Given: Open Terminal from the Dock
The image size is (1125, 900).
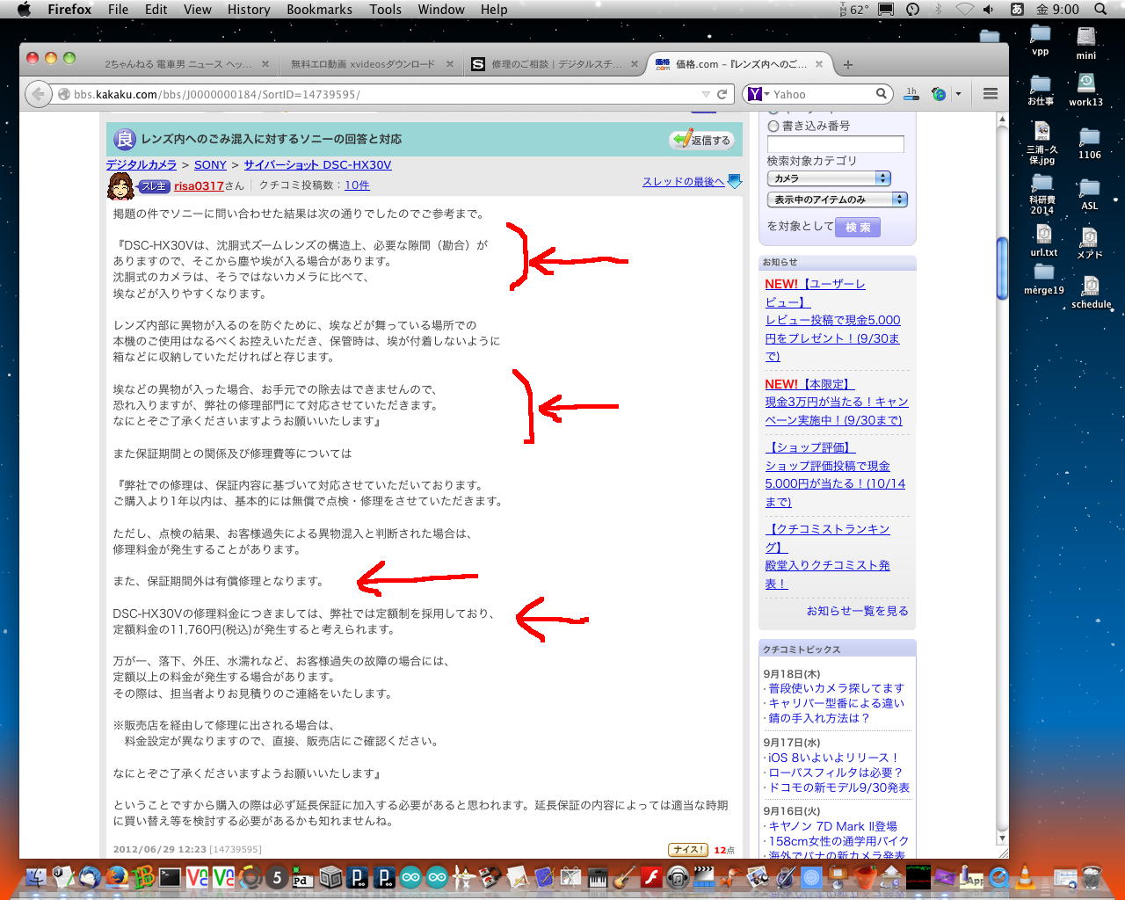Looking at the screenshot, I should pos(170,877).
